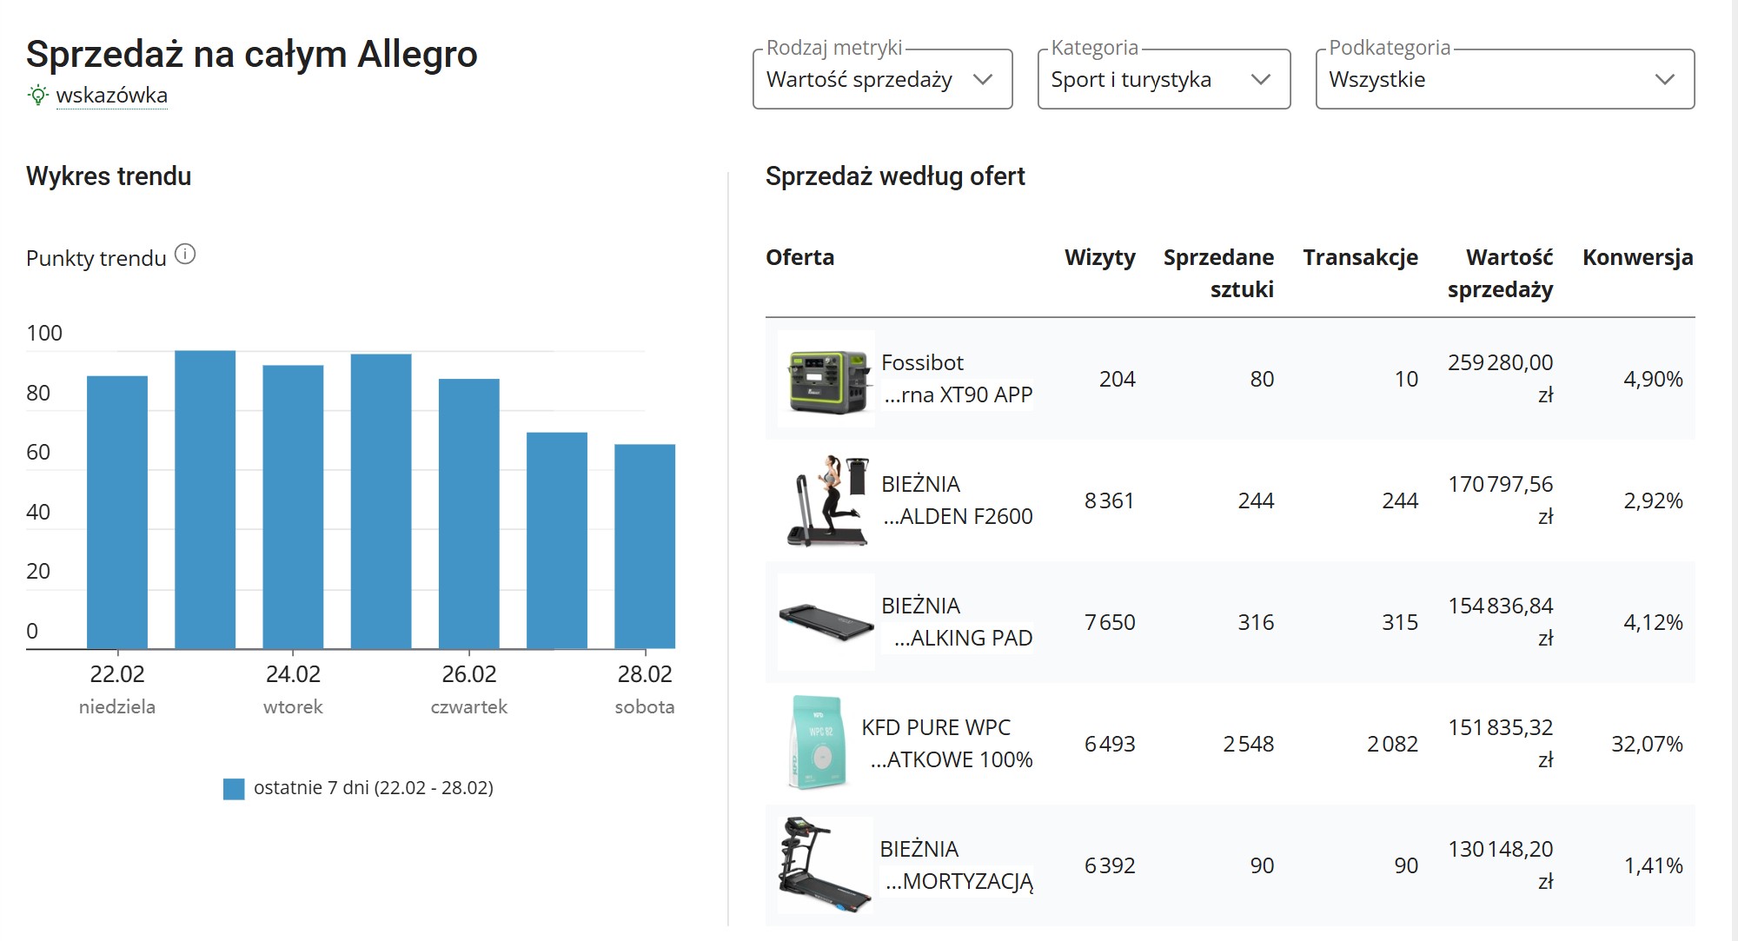Click the Konwersja column header
1738x941 pixels.
[x=1637, y=257]
